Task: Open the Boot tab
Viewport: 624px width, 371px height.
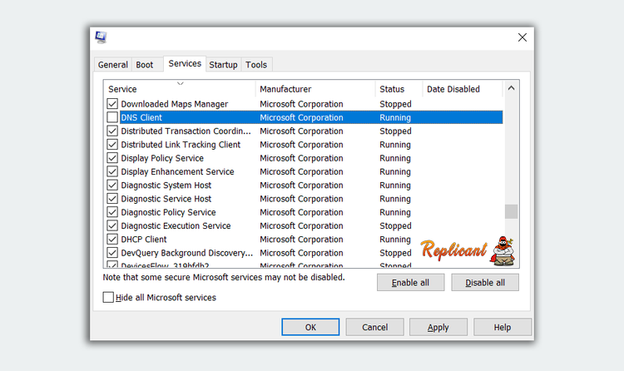Action: click(144, 65)
